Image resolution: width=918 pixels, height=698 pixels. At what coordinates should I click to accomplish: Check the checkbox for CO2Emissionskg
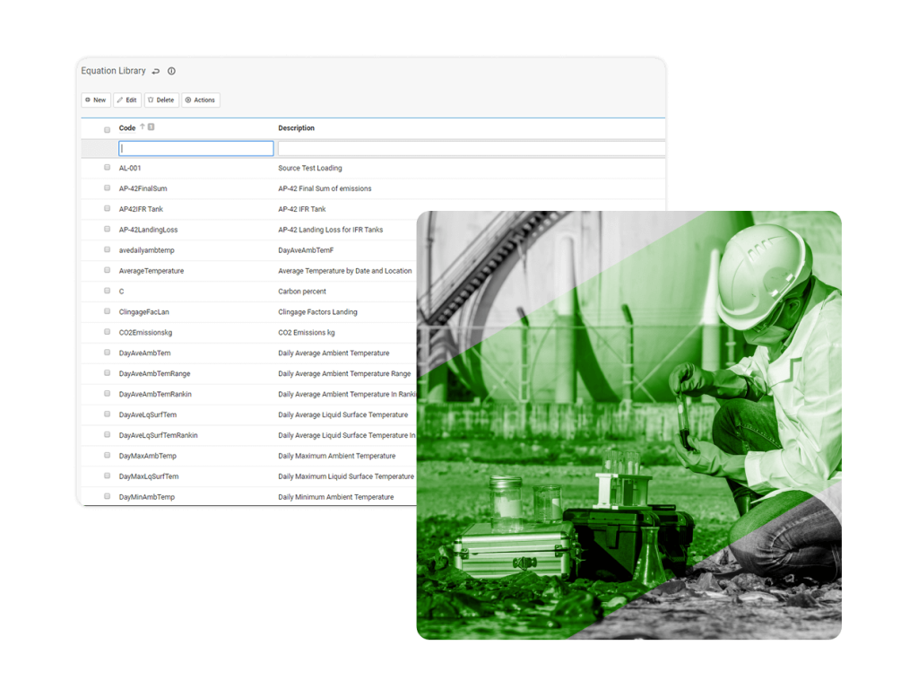105,332
